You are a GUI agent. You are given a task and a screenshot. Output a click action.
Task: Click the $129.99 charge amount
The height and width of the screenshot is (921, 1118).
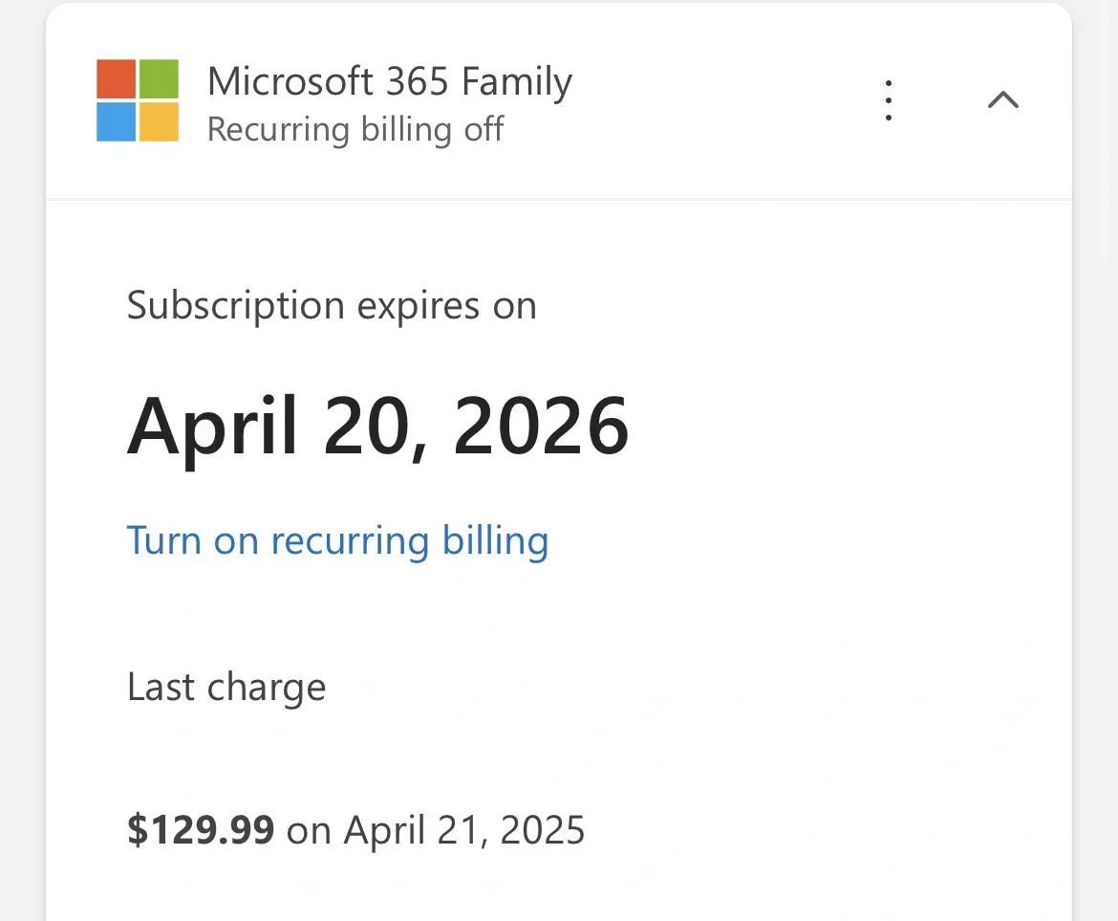[x=201, y=829]
